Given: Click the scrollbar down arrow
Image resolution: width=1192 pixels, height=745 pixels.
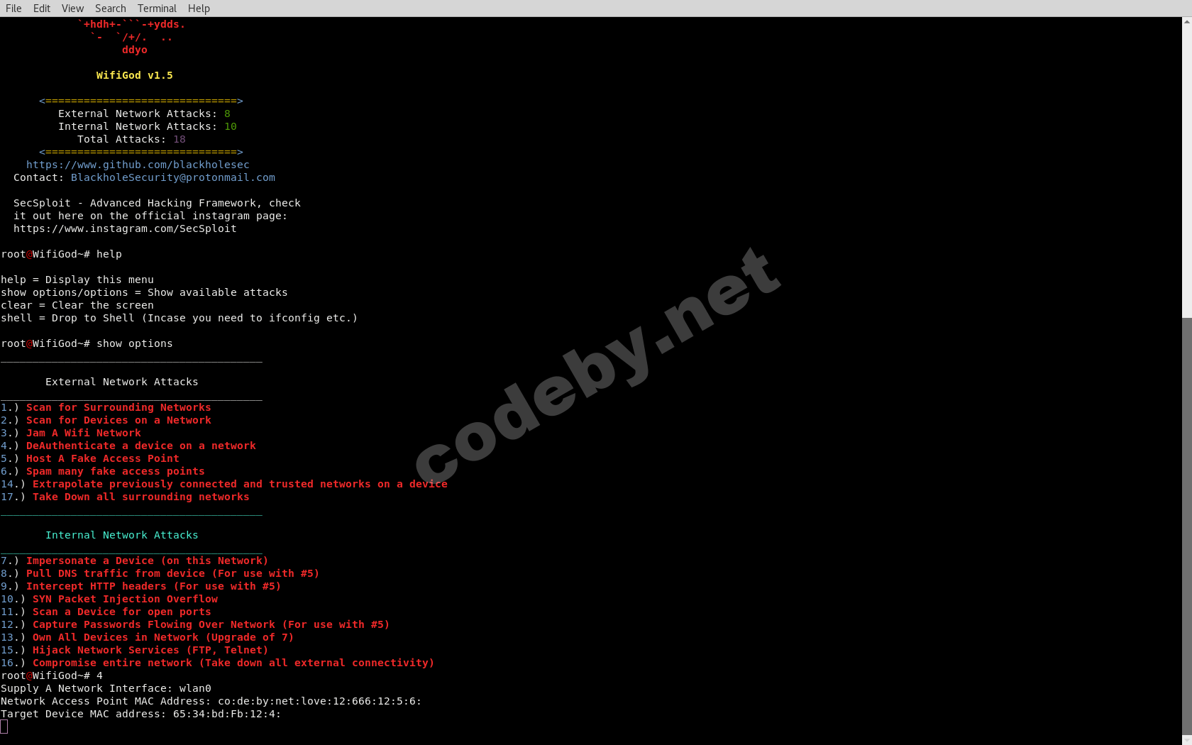Looking at the screenshot, I should tap(1186, 740).
